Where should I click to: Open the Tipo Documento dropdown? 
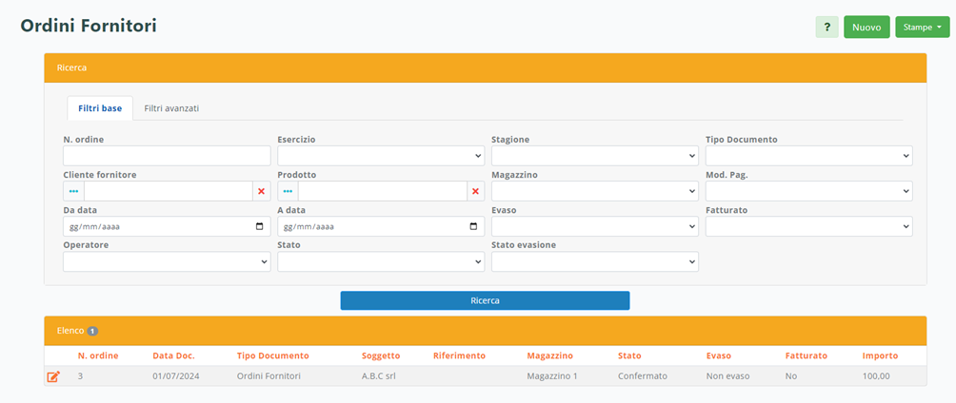point(808,156)
